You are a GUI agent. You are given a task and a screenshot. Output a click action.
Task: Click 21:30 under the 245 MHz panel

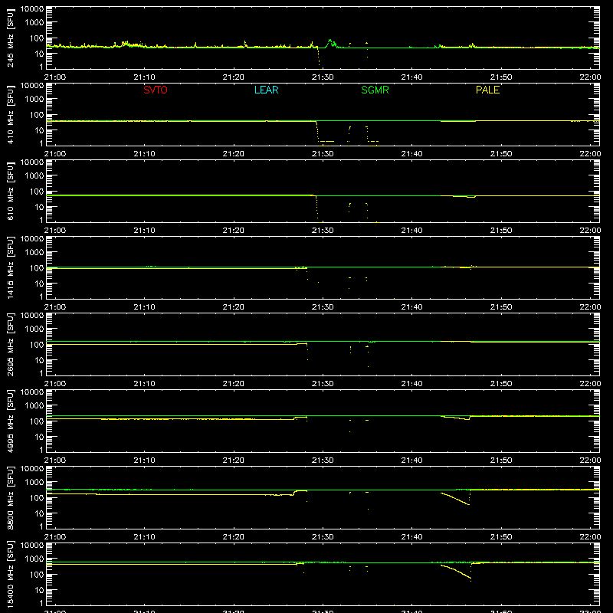[x=323, y=77]
